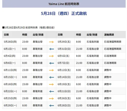This screenshot has width=127, height=111.
Task: Click 基隆出發 in the 5月28日 row
Action: click(38, 42)
